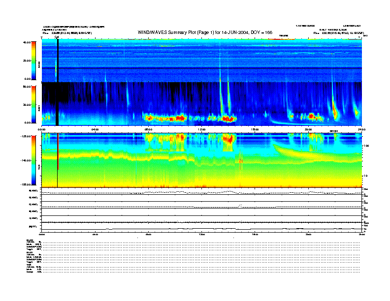Image resolution: width=390 pixels, height=301 pixels.
Task: Click the 20:00 label on the middle time axis
Action: click(308, 129)
